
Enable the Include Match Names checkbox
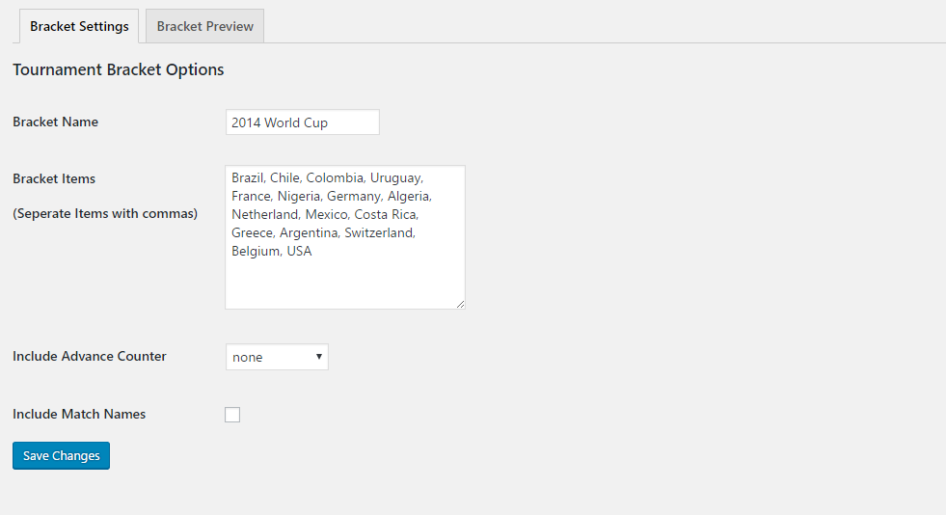tap(232, 415)
